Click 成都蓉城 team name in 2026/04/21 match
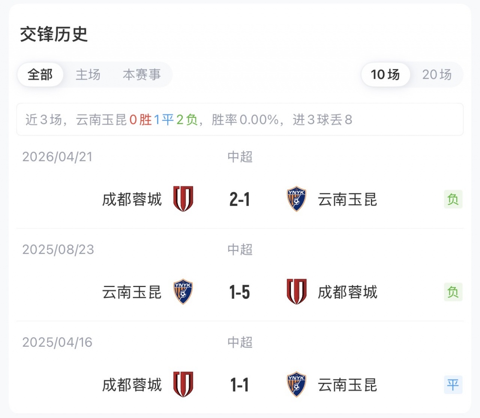The height and width of the screenshot is (418, 480). coord(132,199)
